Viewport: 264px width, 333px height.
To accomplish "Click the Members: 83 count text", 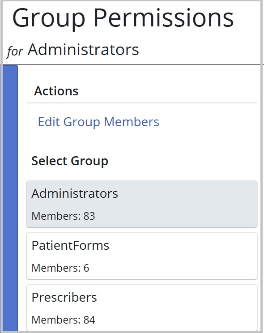I will tap(63, 216).
